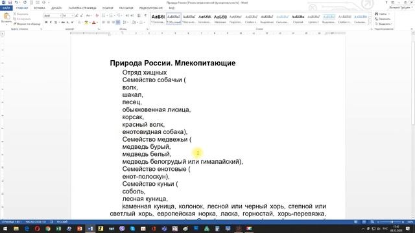Click the Find (Найти) binoculars icon
This screenshot has height=233, width=415.
(377, 14)
